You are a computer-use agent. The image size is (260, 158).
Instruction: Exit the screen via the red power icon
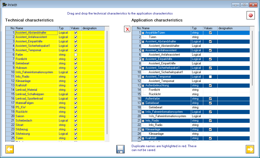(x=250, y=15)
